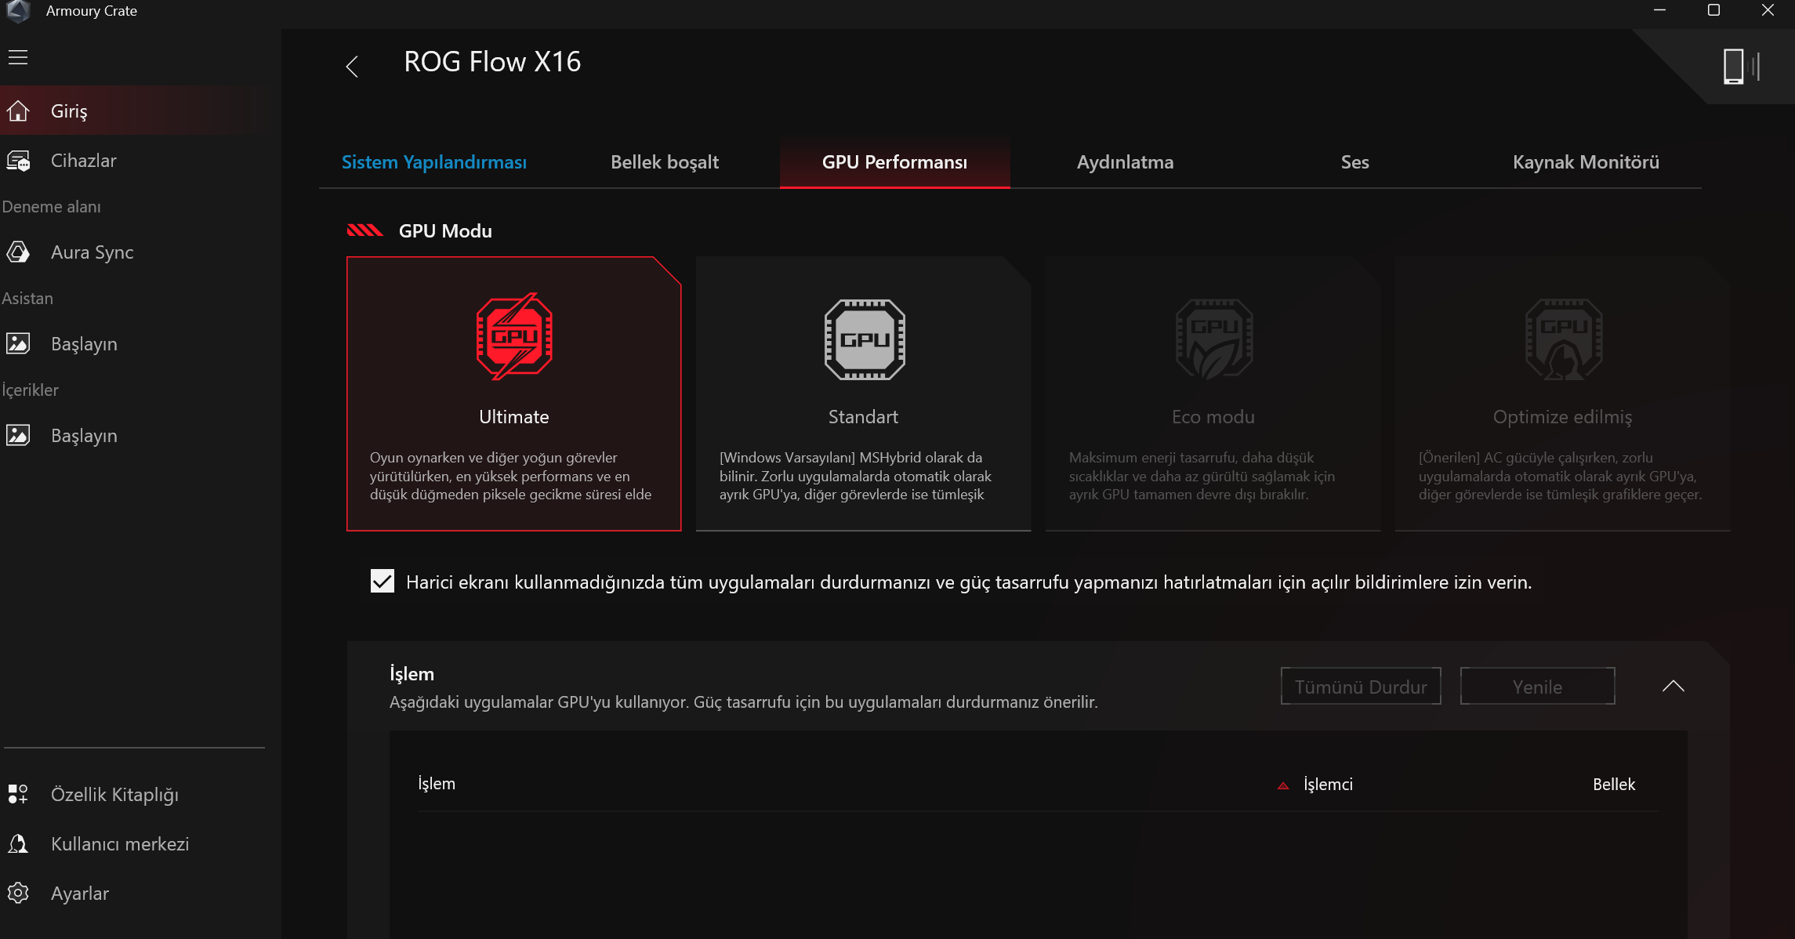
Task: Select the Ultimate GPU mode icon
Action: coord(514,338)
